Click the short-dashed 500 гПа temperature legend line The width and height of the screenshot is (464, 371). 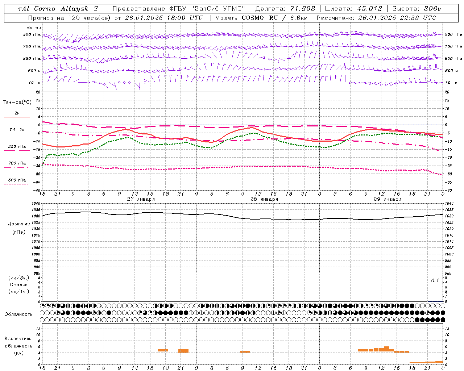tap(16, 184)
